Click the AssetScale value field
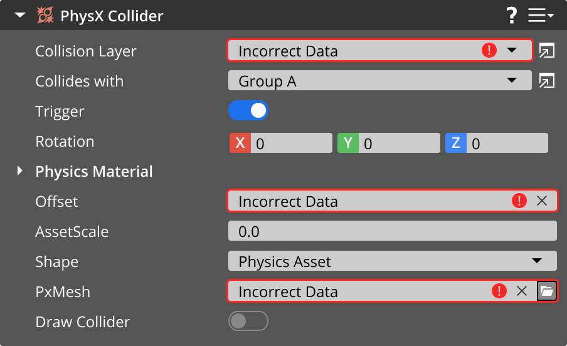567x346 pixels. coord(392,231)
